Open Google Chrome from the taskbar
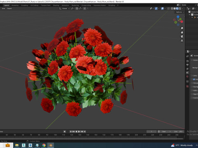Image resolution: width=198 pixels, height=148 pixels. [x=44, y=145]
